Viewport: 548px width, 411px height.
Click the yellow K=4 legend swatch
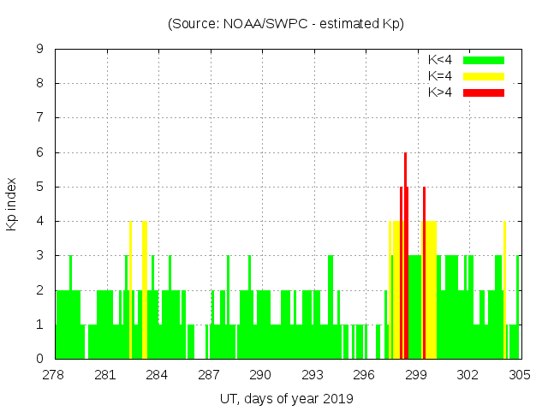click(x=484, y=76)
